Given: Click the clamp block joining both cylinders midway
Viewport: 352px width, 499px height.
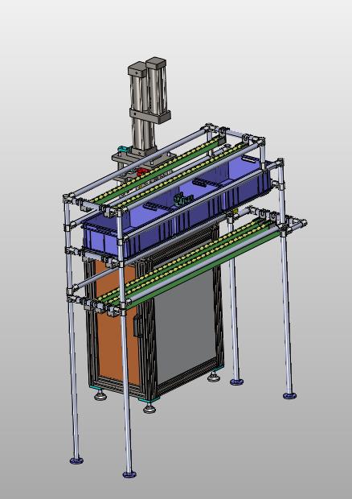Looking at the screenshot, I should (150, 115).
